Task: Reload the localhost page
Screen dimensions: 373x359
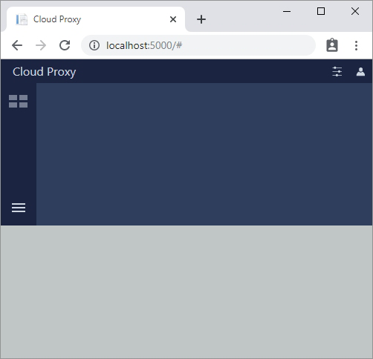Action: pyautogui.click(x=65, y=45)
